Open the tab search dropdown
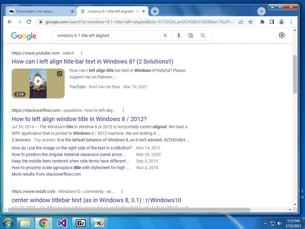Image resolution: width=305 pixels, height=229 pixels. coord(262,11)
